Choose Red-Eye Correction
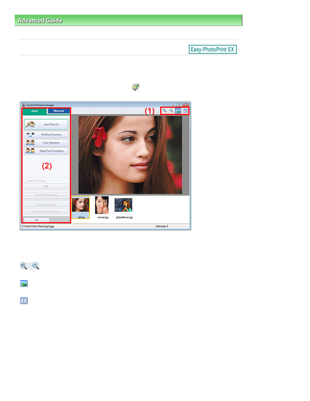The image size is (310, 401). point(46,134)
